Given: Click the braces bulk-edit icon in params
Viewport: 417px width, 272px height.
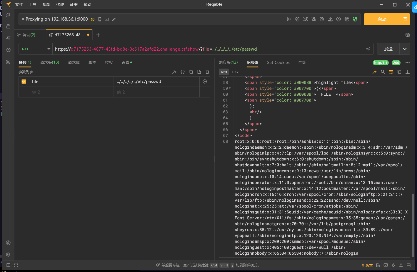Looking at the screenshot, I should tap(183, 72).
